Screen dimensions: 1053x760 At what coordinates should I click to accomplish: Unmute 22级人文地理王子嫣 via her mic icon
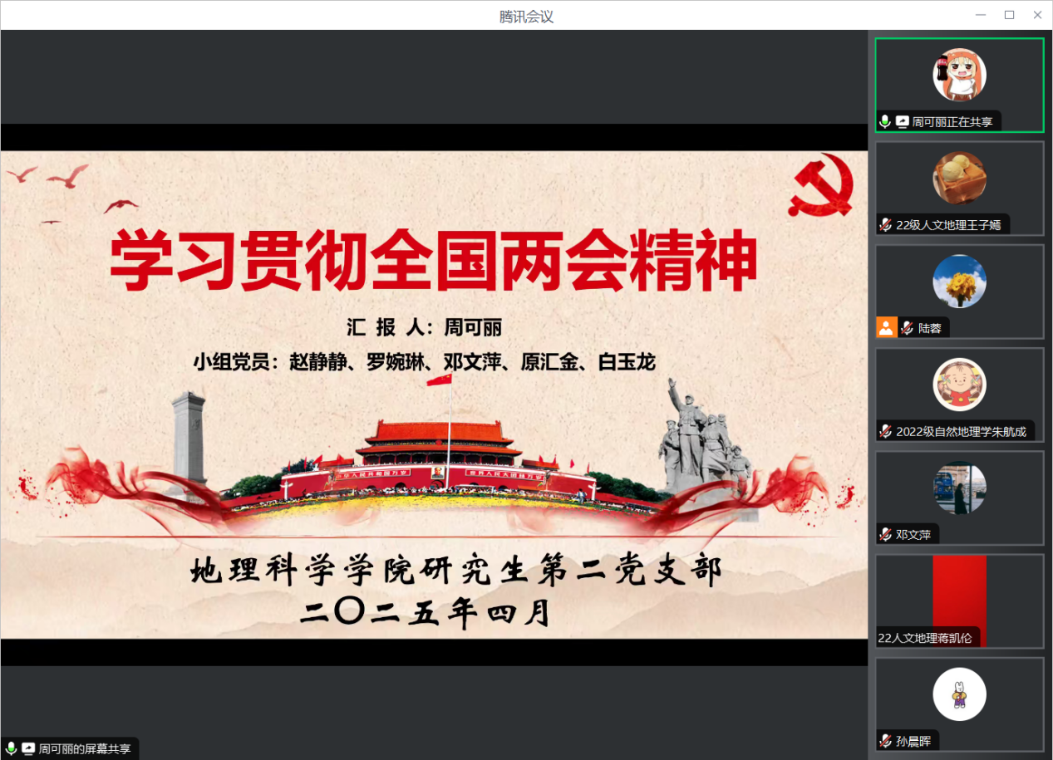coord(884,223)
